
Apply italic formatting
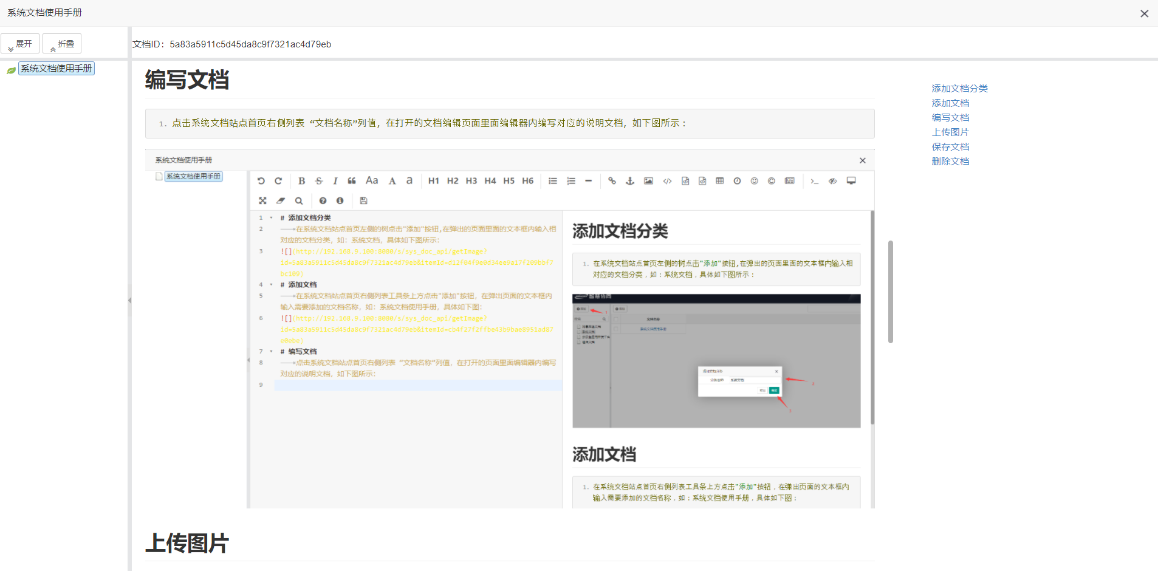335,181
